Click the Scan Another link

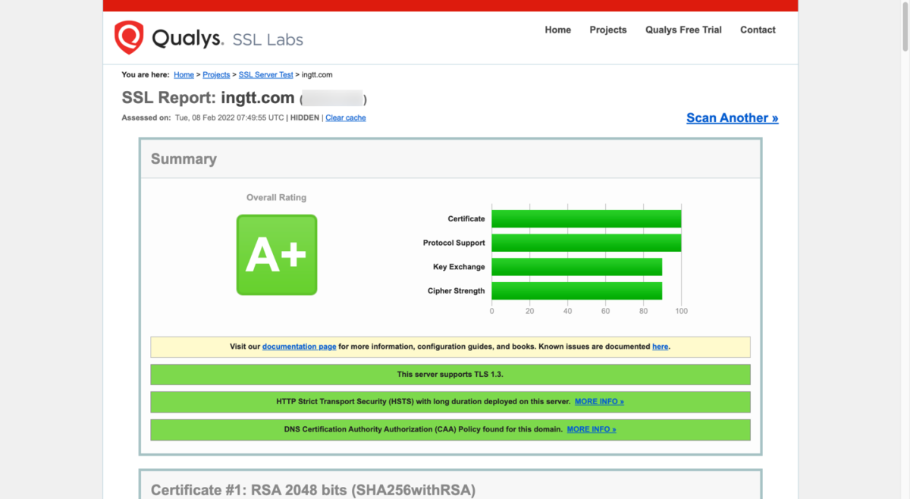pos(733,118)
